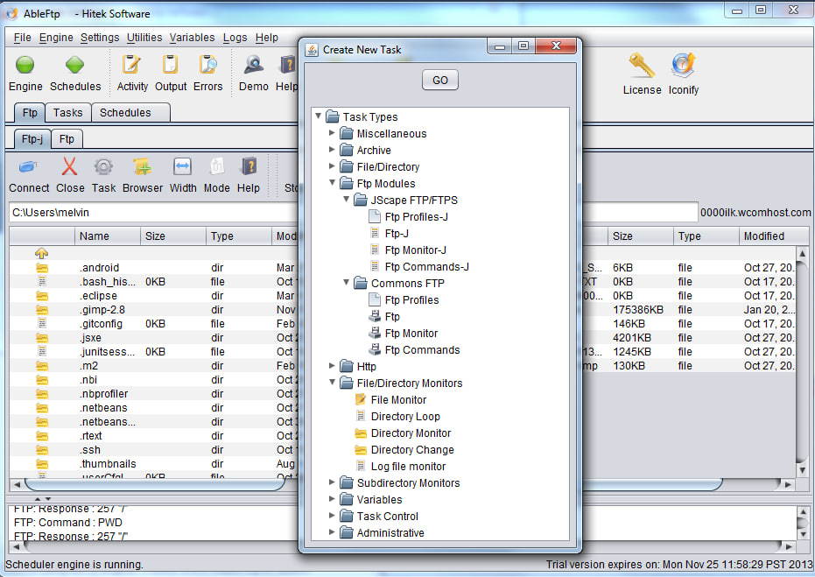Expand the Archive folder node
This screenshot has height=577, width=815.
pyautogui.click(x=332, y=150)
